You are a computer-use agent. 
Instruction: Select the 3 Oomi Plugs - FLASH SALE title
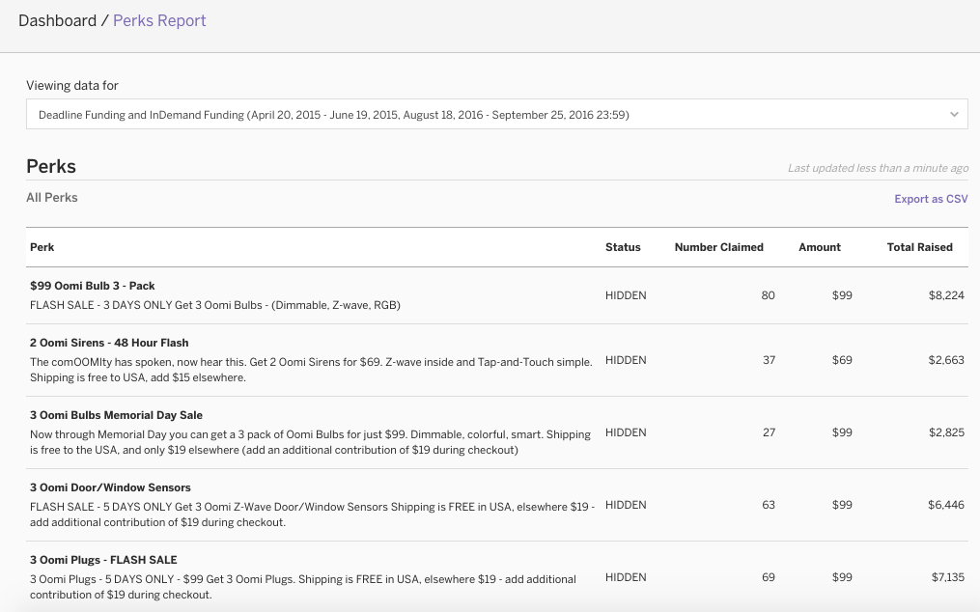pyautogui.click(x=103, y=560)
